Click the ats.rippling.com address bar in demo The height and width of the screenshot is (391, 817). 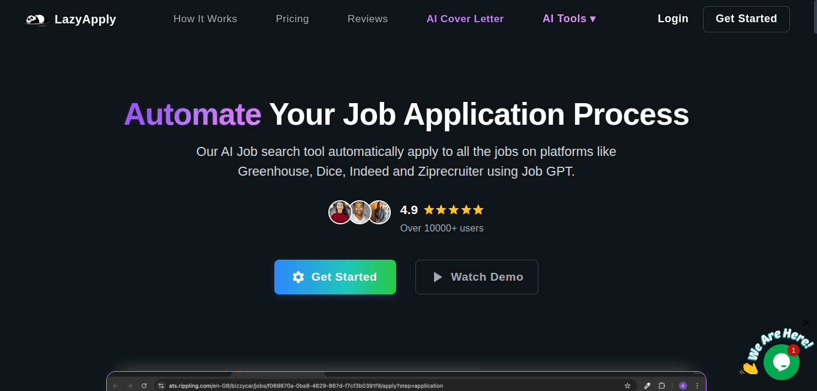(x=394, y=386)
